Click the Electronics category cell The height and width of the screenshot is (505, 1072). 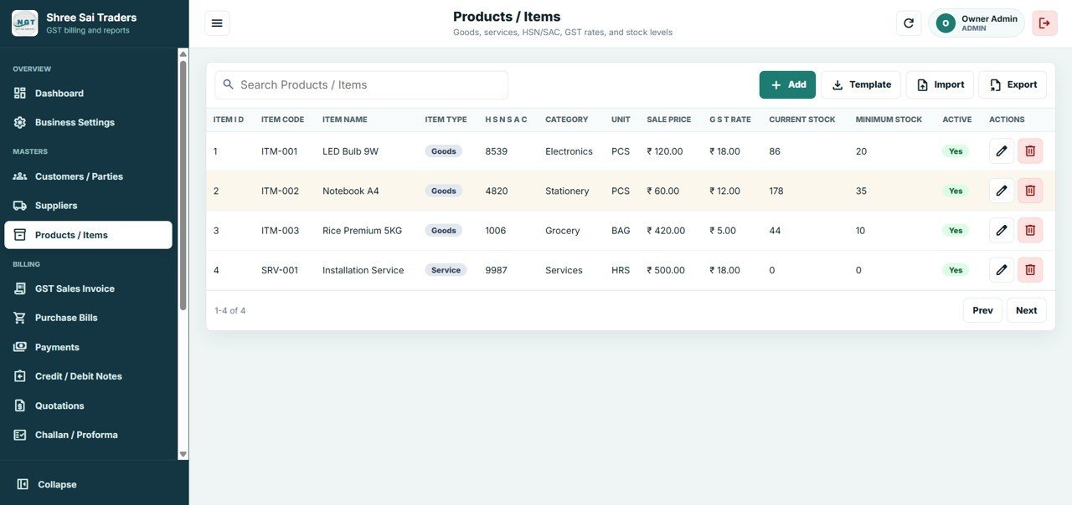coord(569,151)
